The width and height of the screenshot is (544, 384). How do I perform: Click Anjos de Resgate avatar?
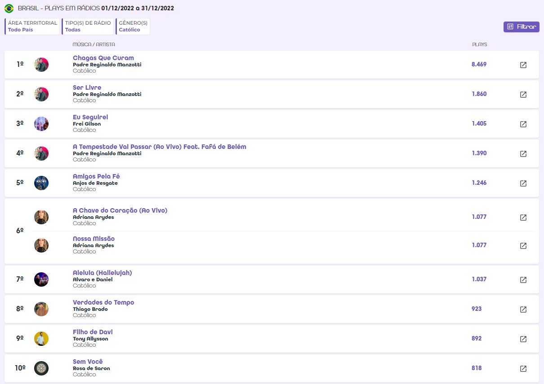click(x=41, y=183)
